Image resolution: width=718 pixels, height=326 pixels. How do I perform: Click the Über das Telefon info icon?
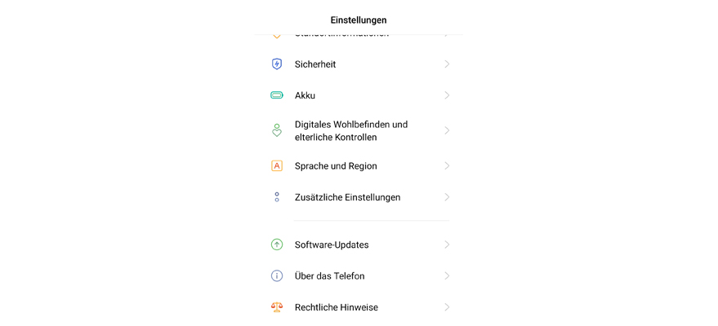click(277, 276)
